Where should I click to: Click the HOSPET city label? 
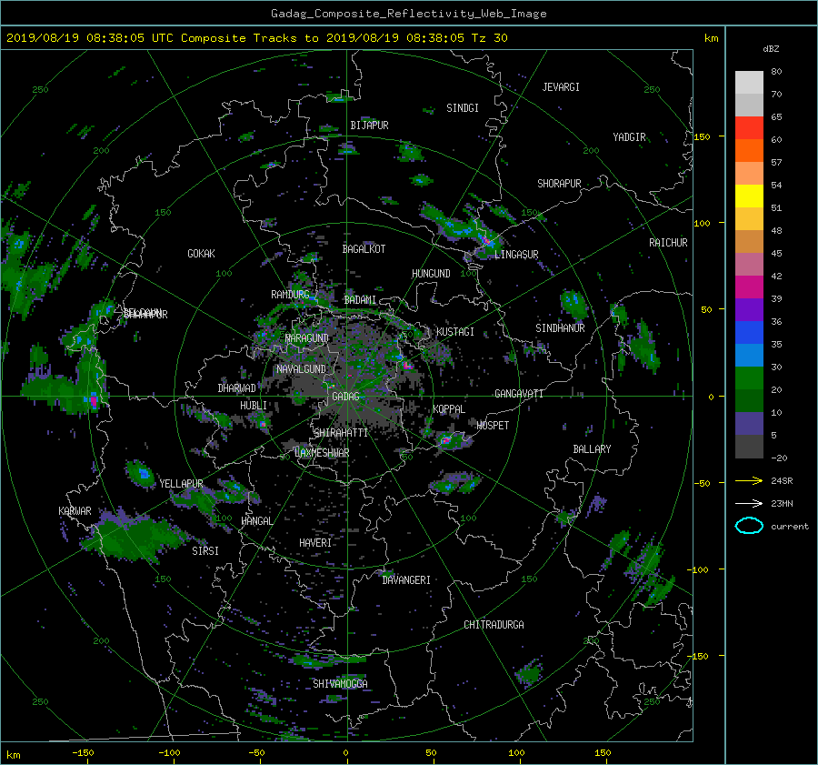pyautogui.click(x=493, y=426)
